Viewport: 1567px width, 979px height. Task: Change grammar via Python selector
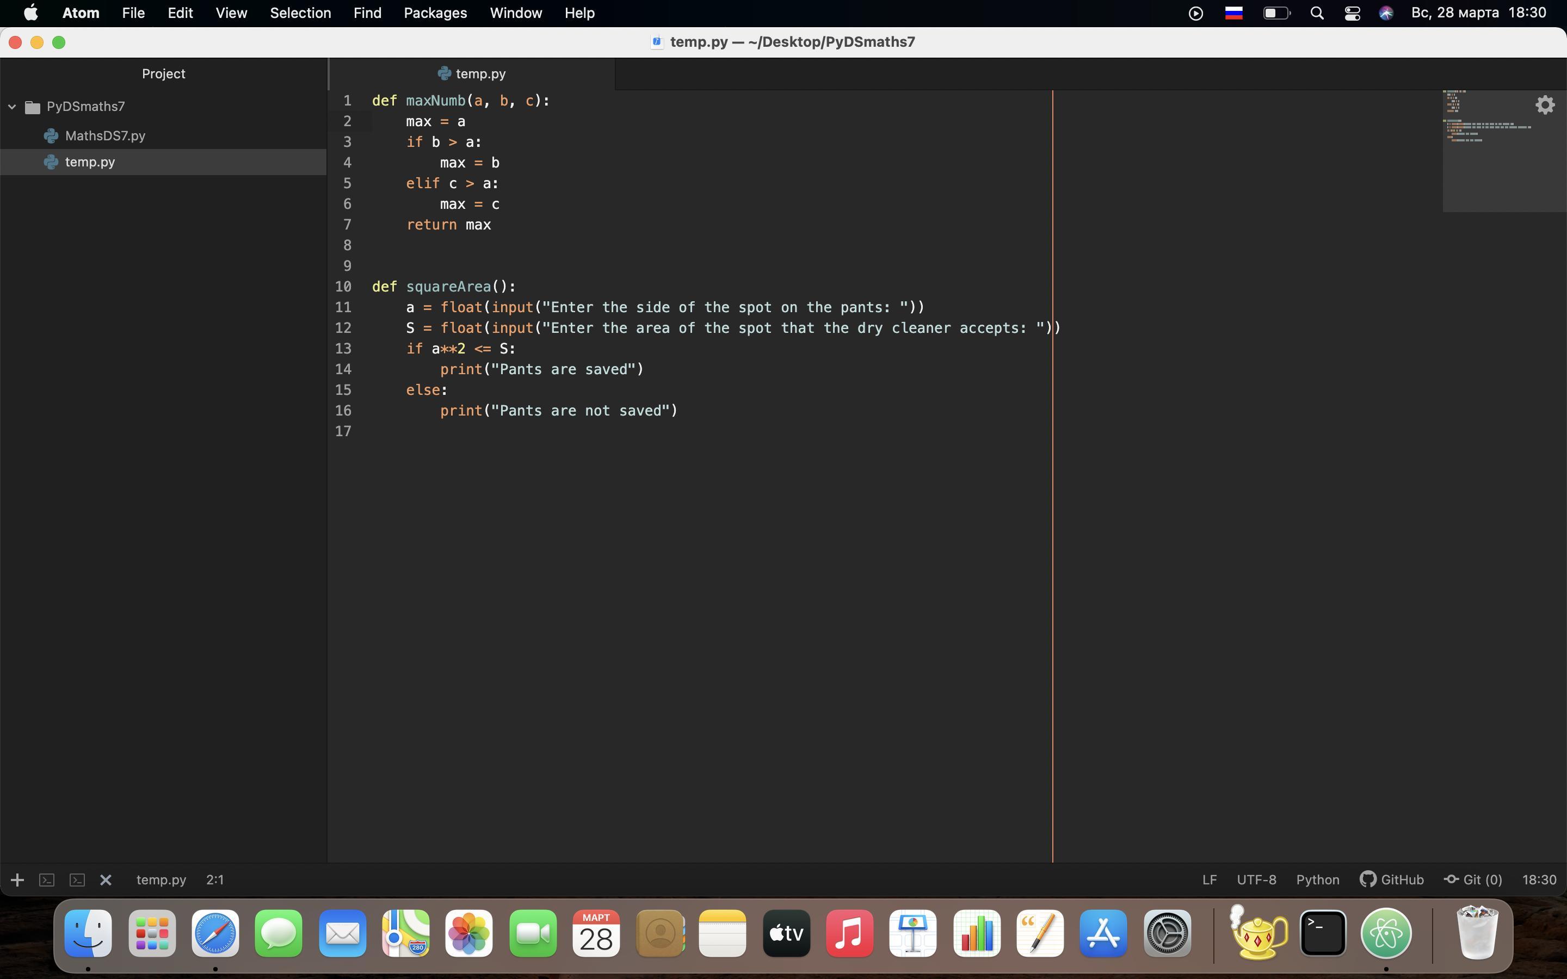click(x=1317, y=879)
